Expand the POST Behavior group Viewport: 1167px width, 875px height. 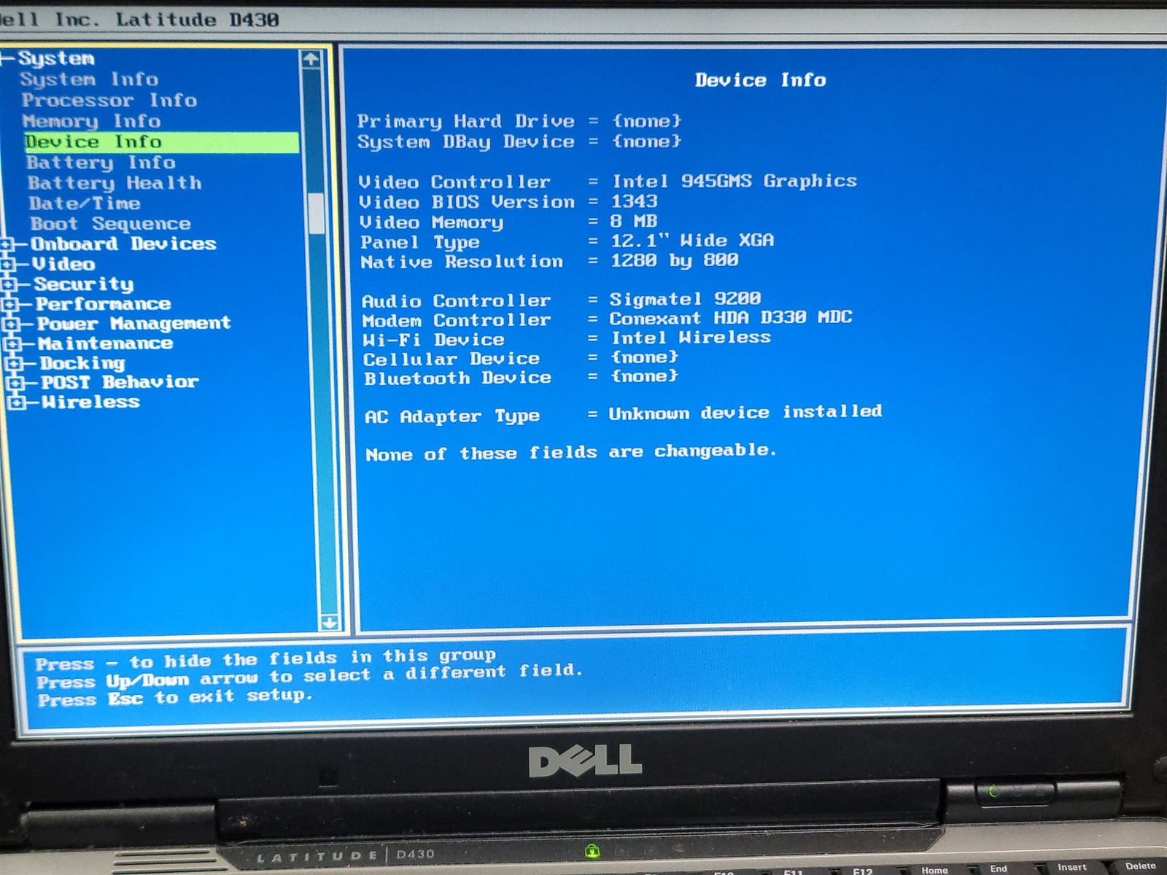tap(15, 383)
